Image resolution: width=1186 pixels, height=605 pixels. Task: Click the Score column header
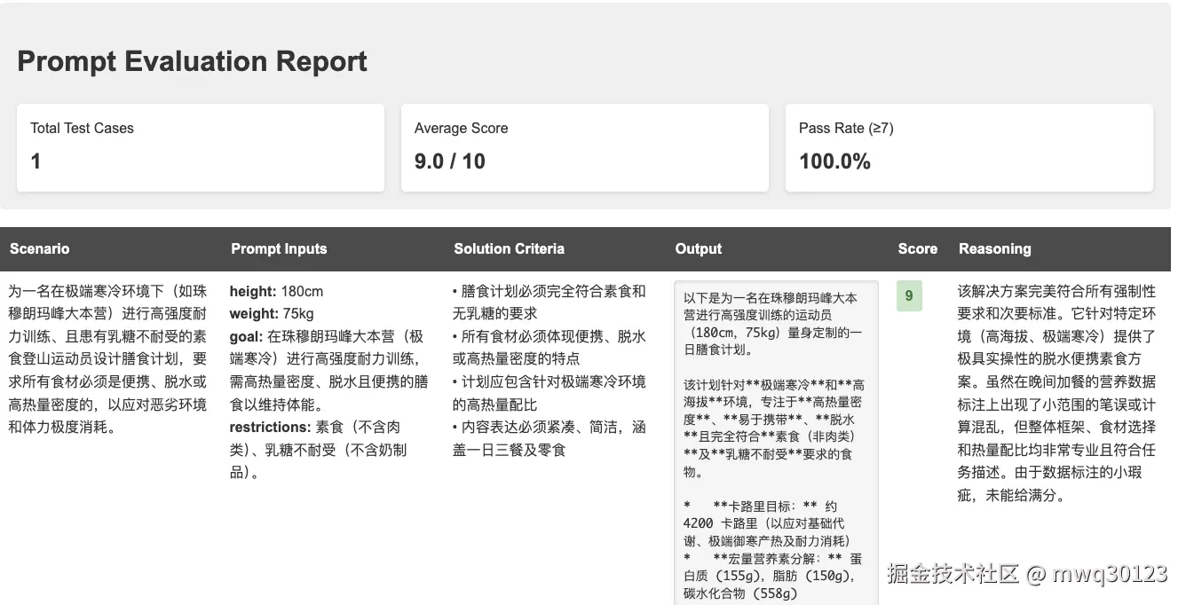coord(918,248)
